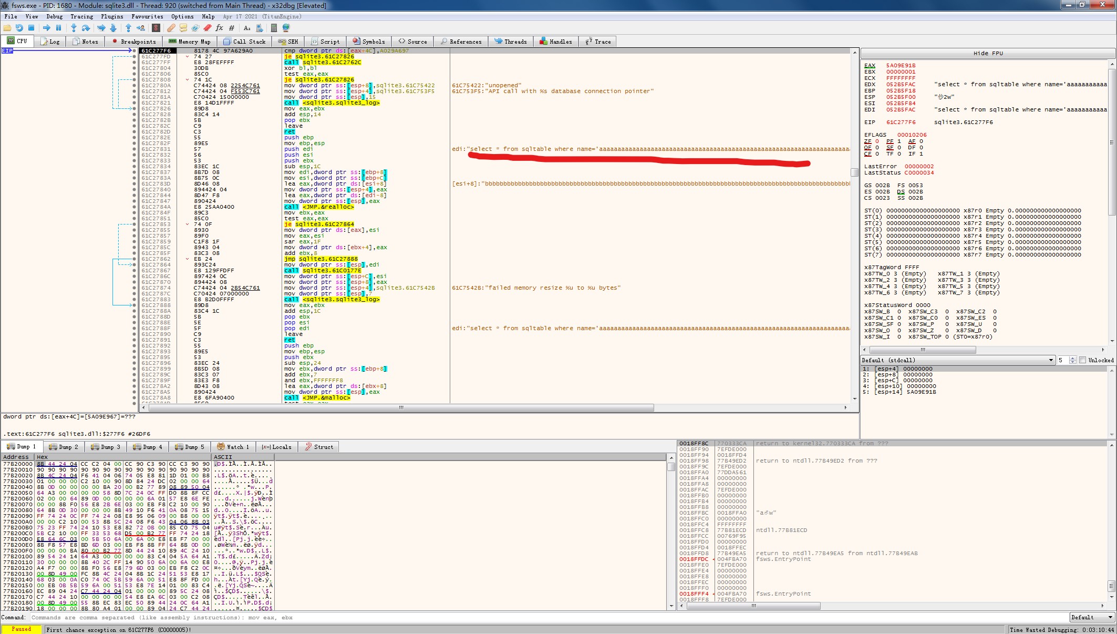Open the File menu
The height and width of the screenshot is (634, 1117).
click(11, 16)
